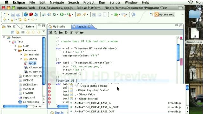Click the Debug bug icon
Image resolution: width=203 pixels, height=114 pixels.
[x=55, y=15]
